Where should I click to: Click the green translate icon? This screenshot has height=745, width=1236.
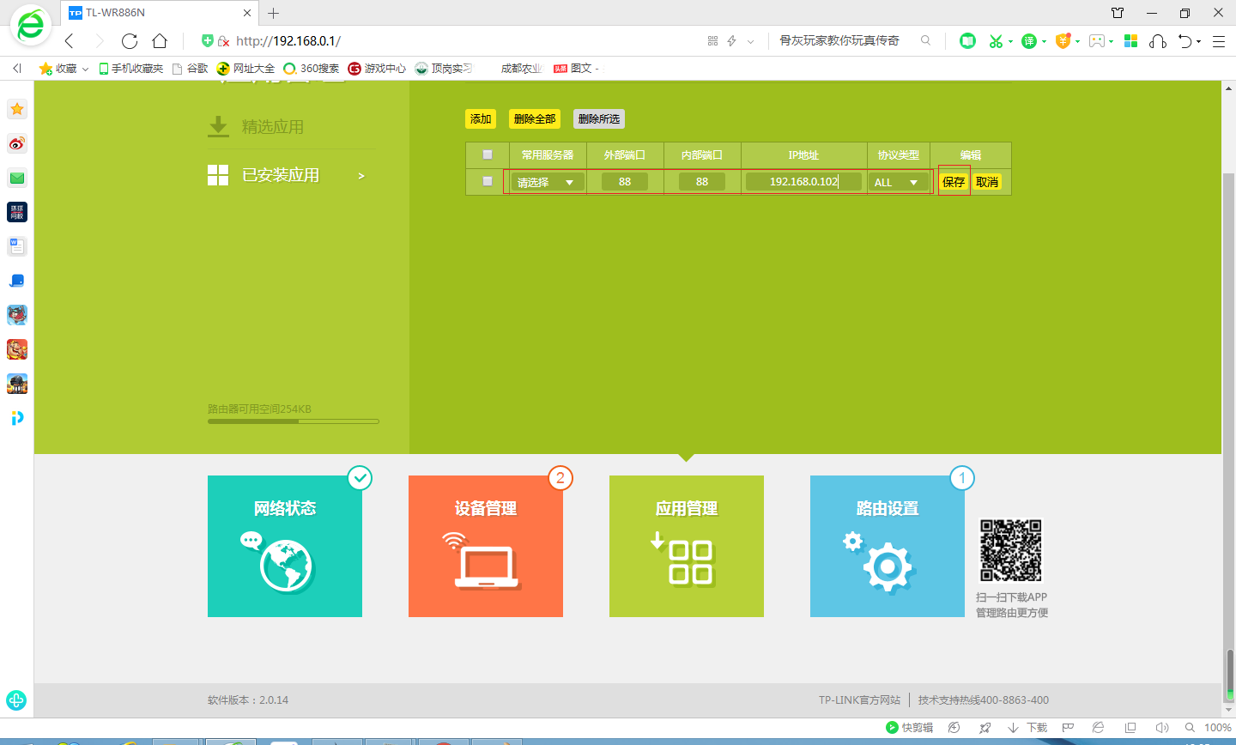coord(1028,40)
